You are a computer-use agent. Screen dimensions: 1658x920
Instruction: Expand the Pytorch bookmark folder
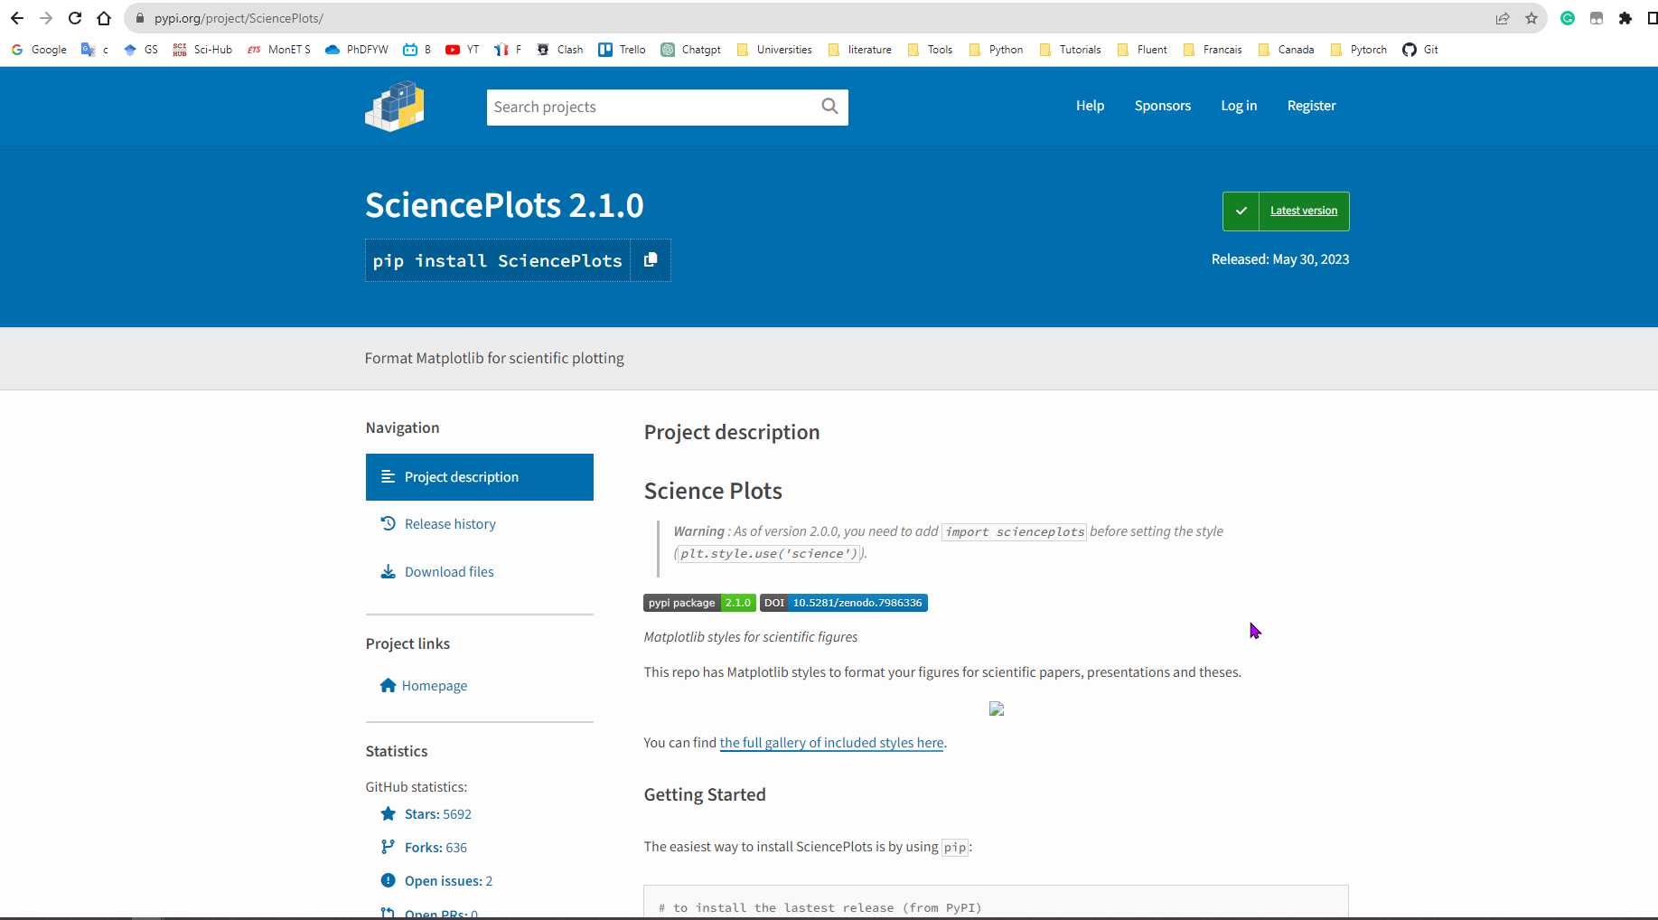pos(1359,50)
